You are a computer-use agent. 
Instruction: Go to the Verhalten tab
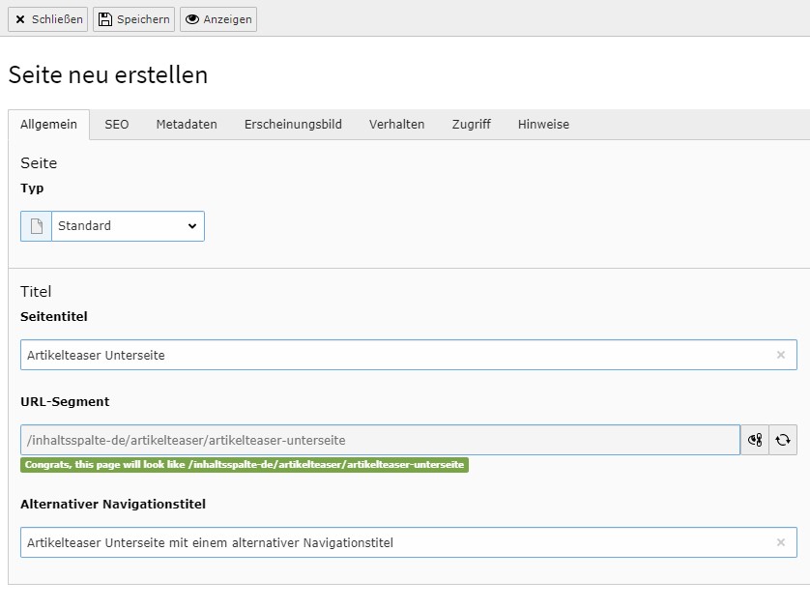(x=396, y=125)
